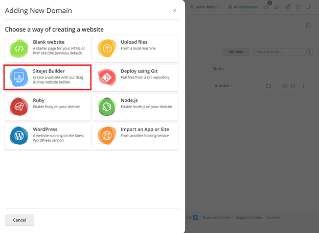Click the Upload files arrow icon
Image resolution: width=319 pixels, height=233 pixels.
point(107,48)
